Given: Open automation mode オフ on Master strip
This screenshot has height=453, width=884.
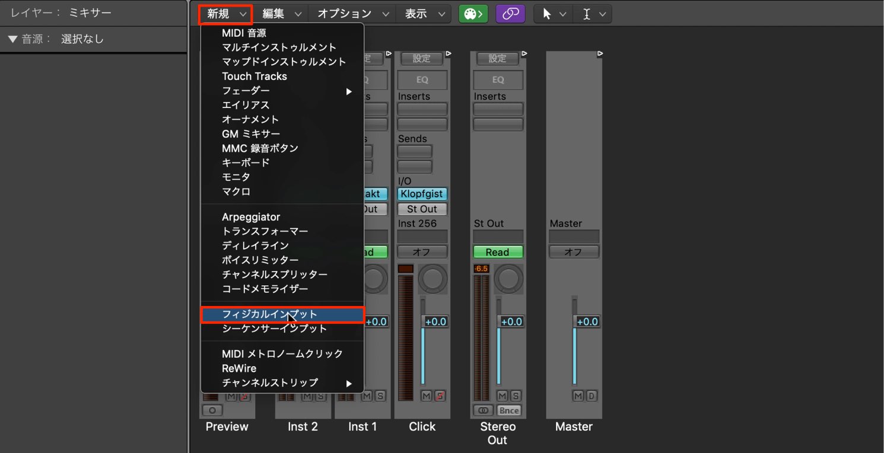Looking at the screenshot, I should click(574, 252).
